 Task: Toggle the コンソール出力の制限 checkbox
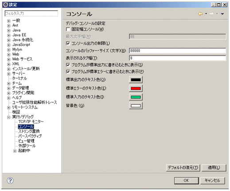click(x=68, y=43)
